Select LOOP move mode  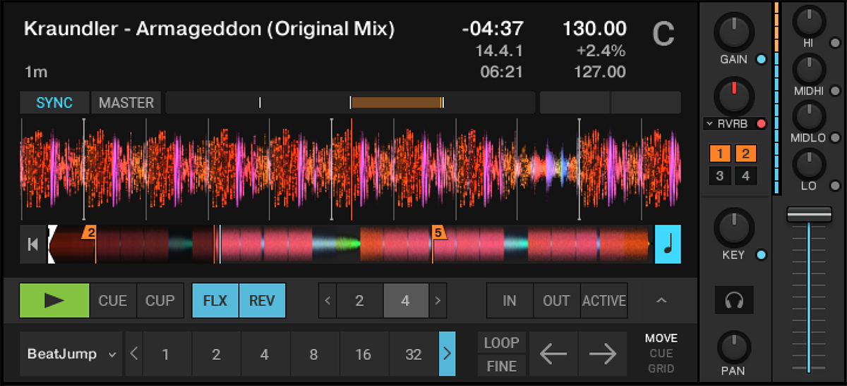pyautogui.click(x=501, y=343)
